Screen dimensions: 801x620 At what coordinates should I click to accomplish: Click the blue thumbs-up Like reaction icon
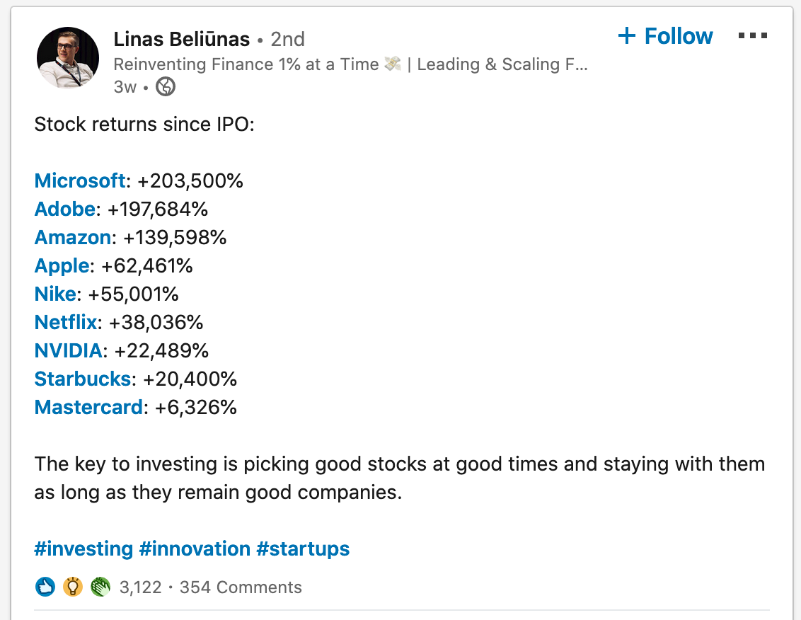(x=45, y=587)
